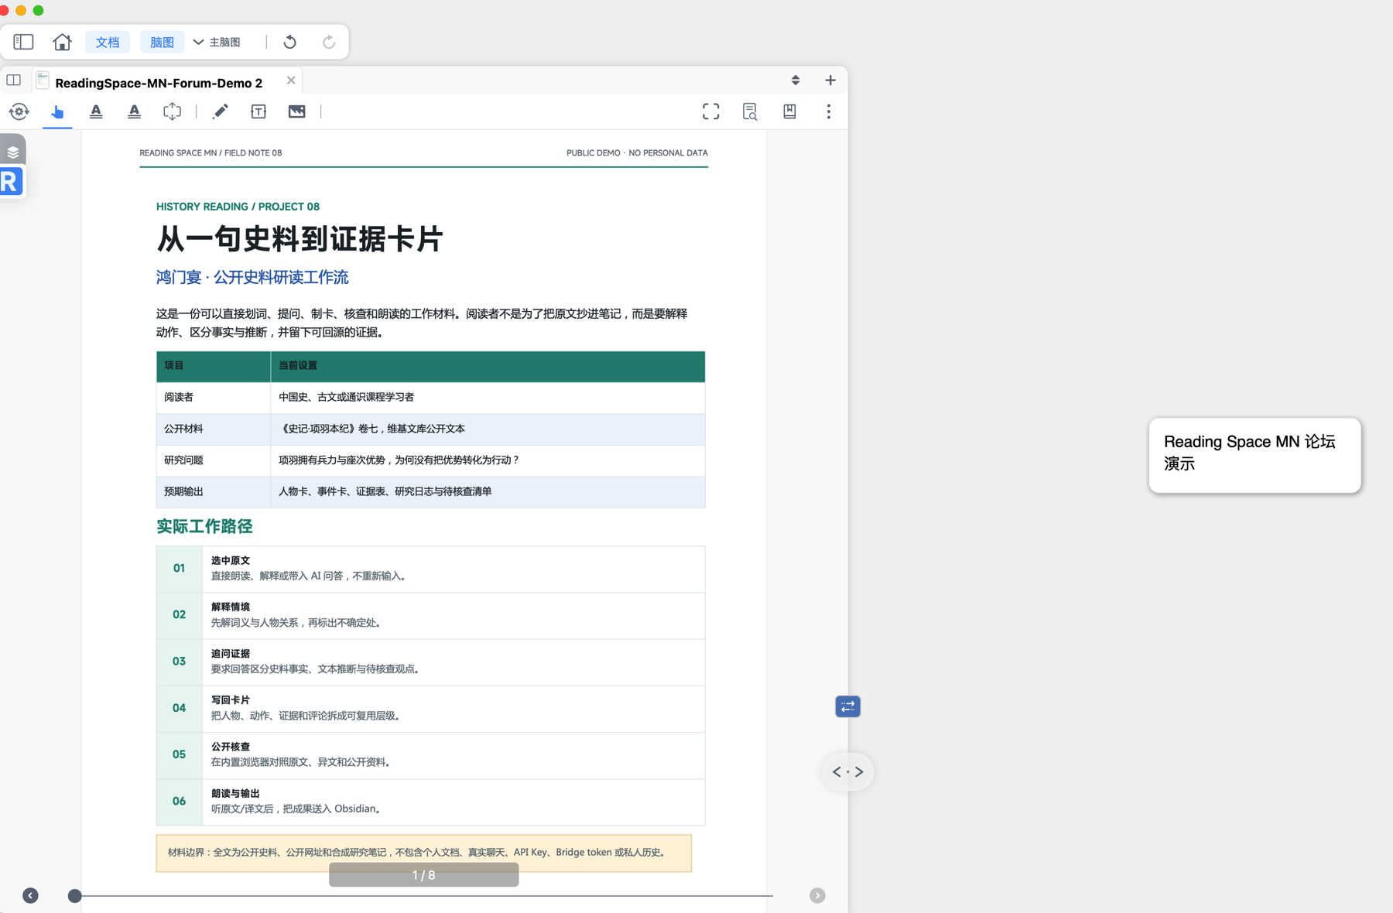1393x913 pixels.
Task: Click the right chevron of the pager
Action: (x=859, y=771)
